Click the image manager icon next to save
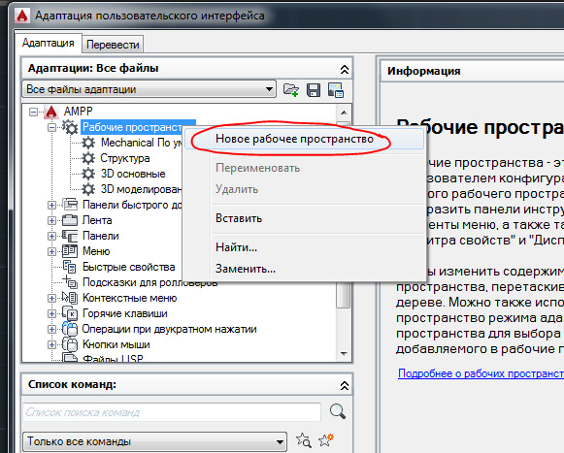Viewport: 564px width, 453px height. (x=336, y=90)
